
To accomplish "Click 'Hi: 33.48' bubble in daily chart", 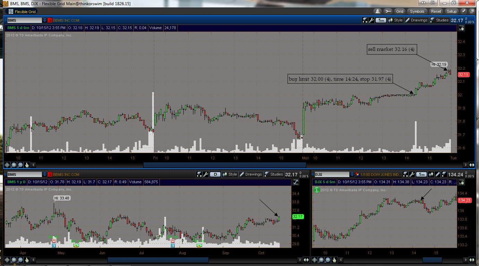I will click(x=62, y=198).
